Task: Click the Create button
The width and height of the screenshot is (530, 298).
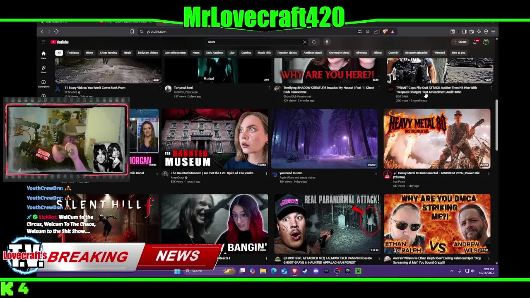Action: [460, 42]
